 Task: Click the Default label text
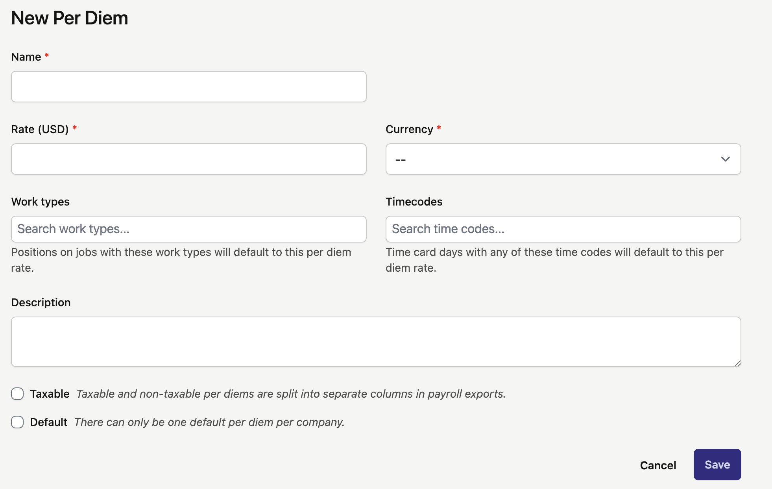48,422
